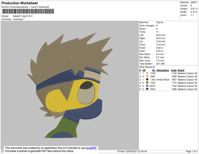Image resolution: width=199 pixels, height=154 pixels.
Task: Click the Code column header
Action: pos(173,70)
